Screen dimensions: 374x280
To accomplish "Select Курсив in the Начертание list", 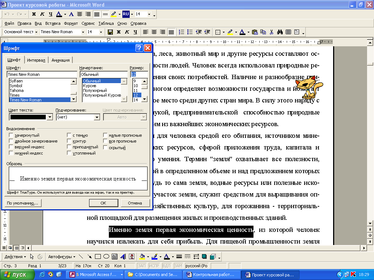I will point(102,86).
